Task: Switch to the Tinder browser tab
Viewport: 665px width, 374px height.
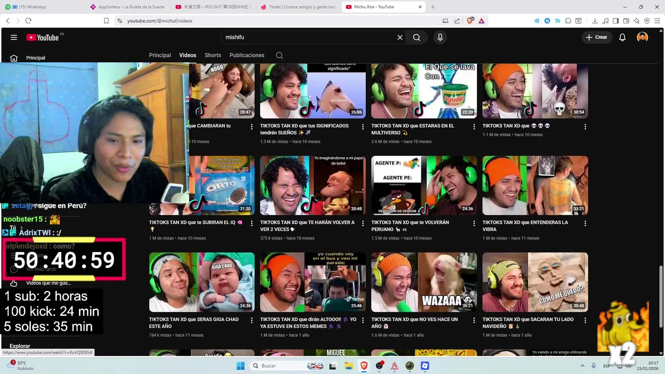Action: (299, 7)
